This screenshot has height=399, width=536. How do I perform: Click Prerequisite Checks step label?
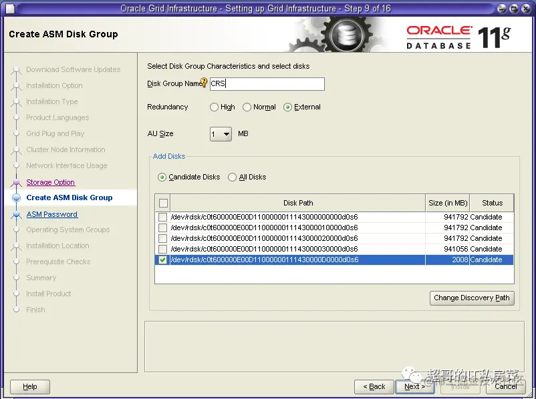pyautogui.click(x=58, y=262)
